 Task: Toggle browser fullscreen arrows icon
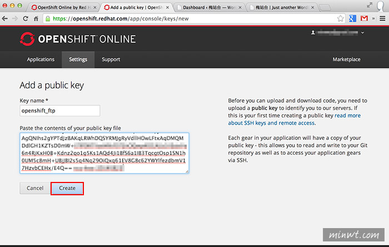coord(370,5)
